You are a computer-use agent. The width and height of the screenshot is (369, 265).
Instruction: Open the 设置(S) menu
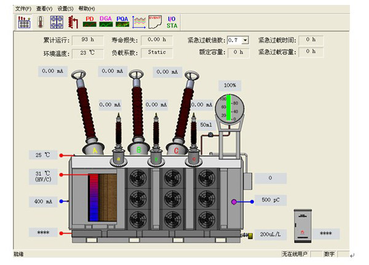click(x=65, y=9)
